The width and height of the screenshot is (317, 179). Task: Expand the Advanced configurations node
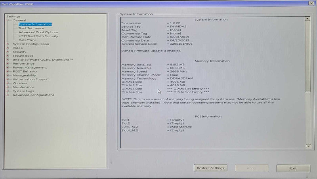8,95
